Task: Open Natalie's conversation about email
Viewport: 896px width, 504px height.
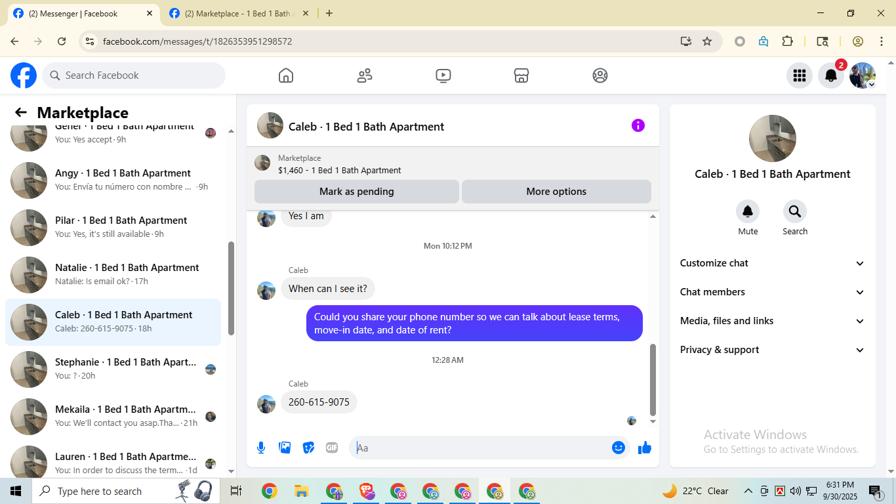Action: (113, 275)
